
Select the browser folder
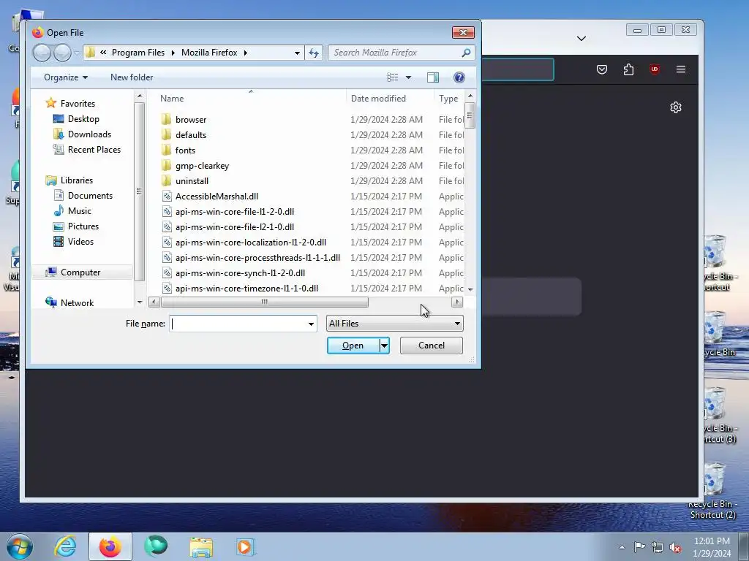tap(191, 120)
